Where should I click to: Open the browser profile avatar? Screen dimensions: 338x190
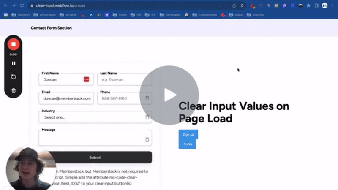(x=324, y=5)
